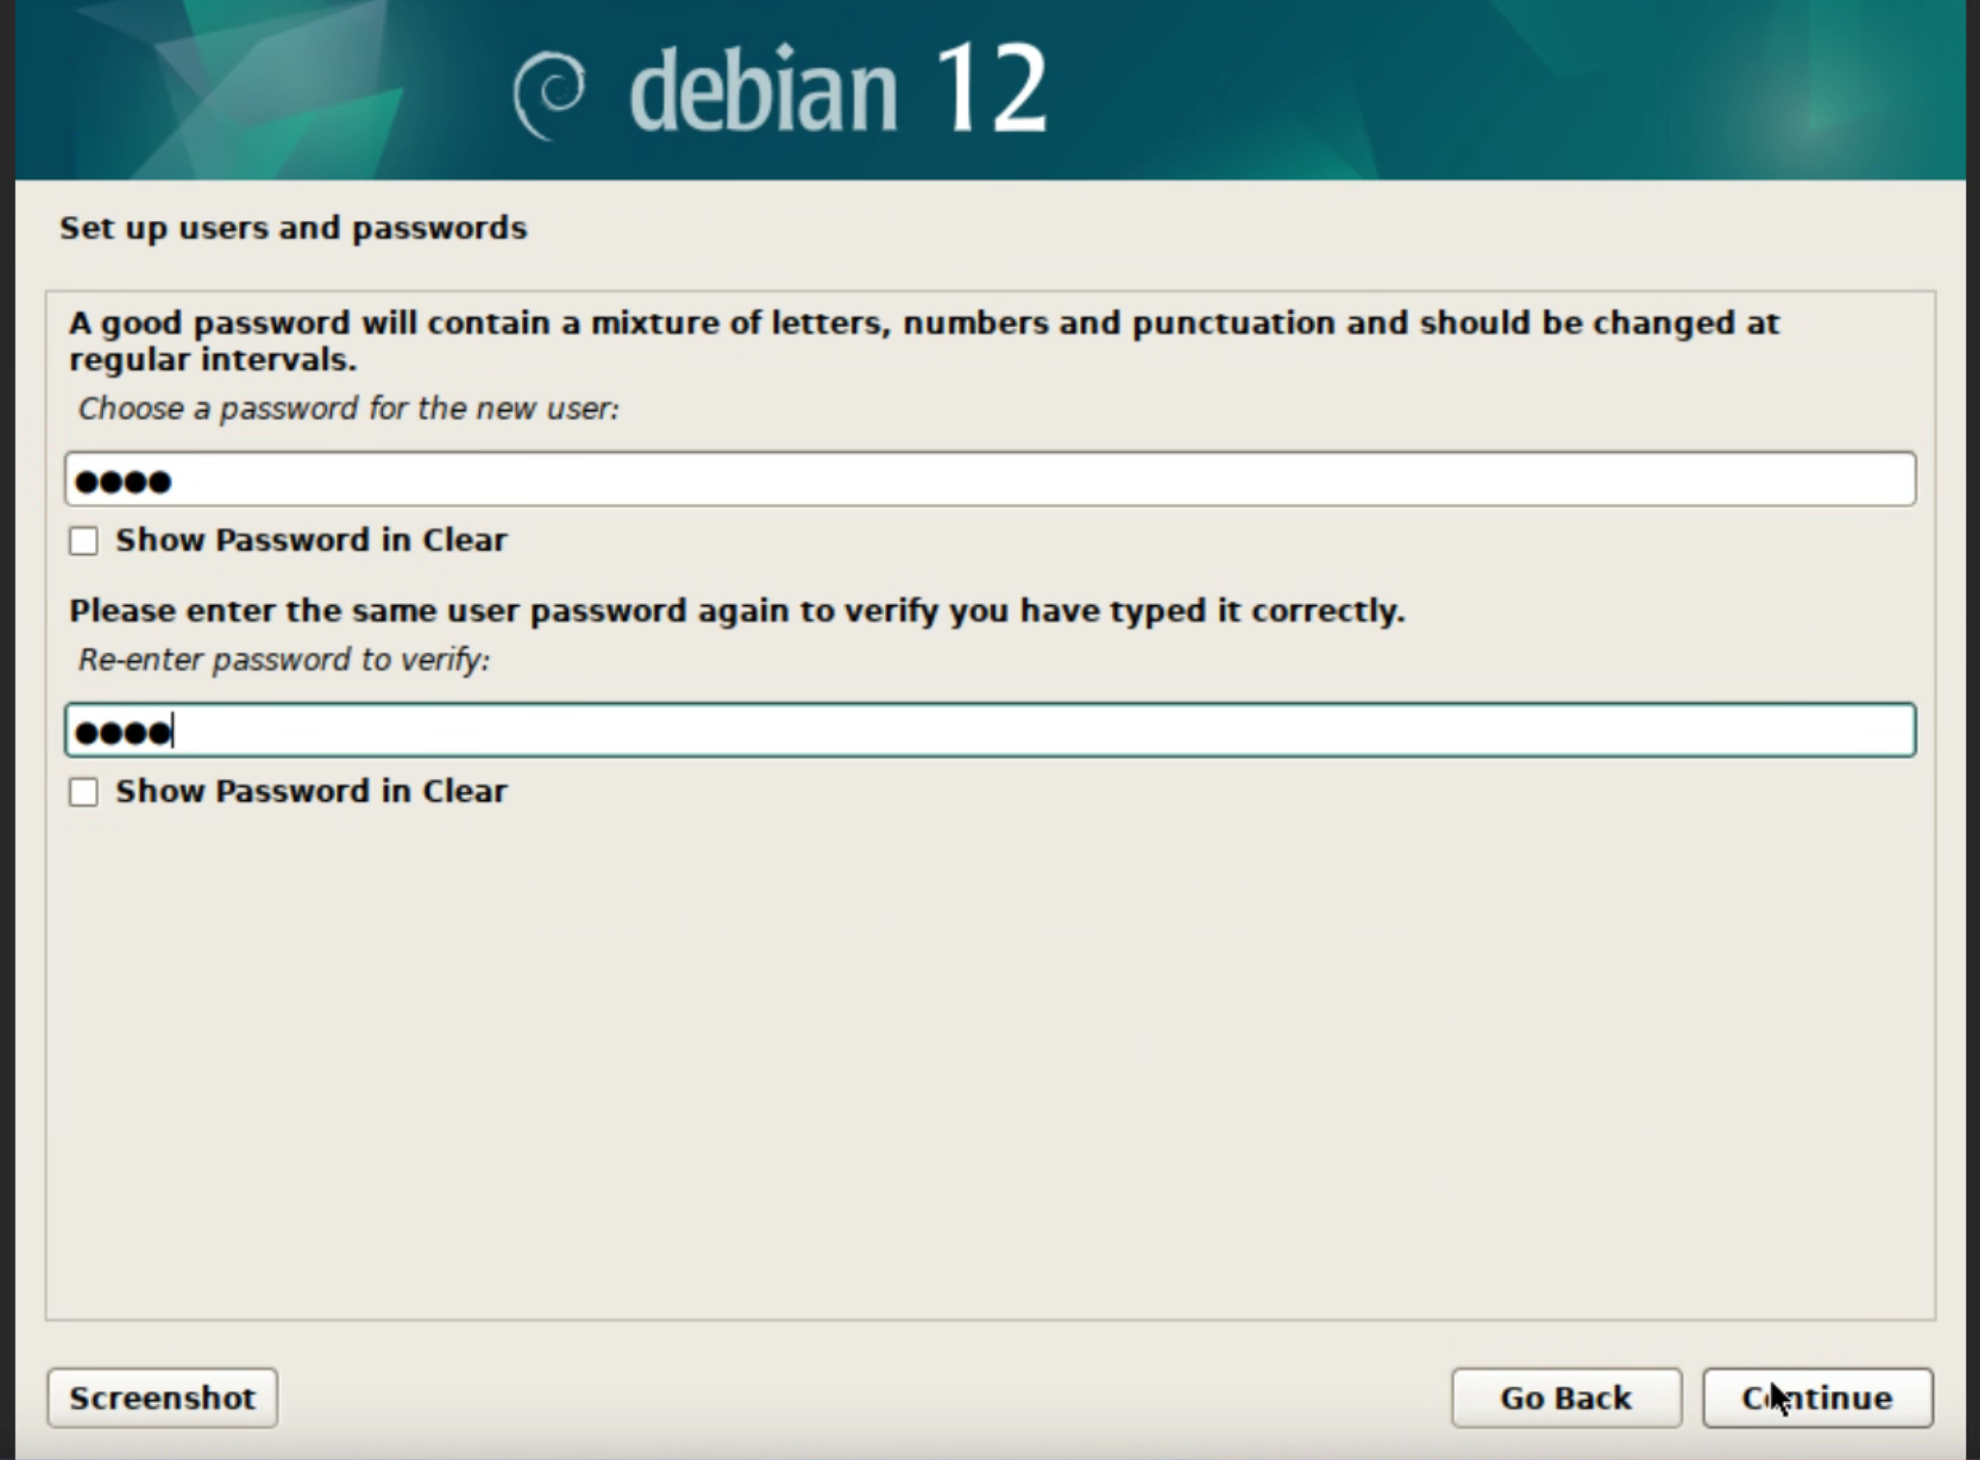Click the "Re-enter password to verify" label

coord(285,660)
